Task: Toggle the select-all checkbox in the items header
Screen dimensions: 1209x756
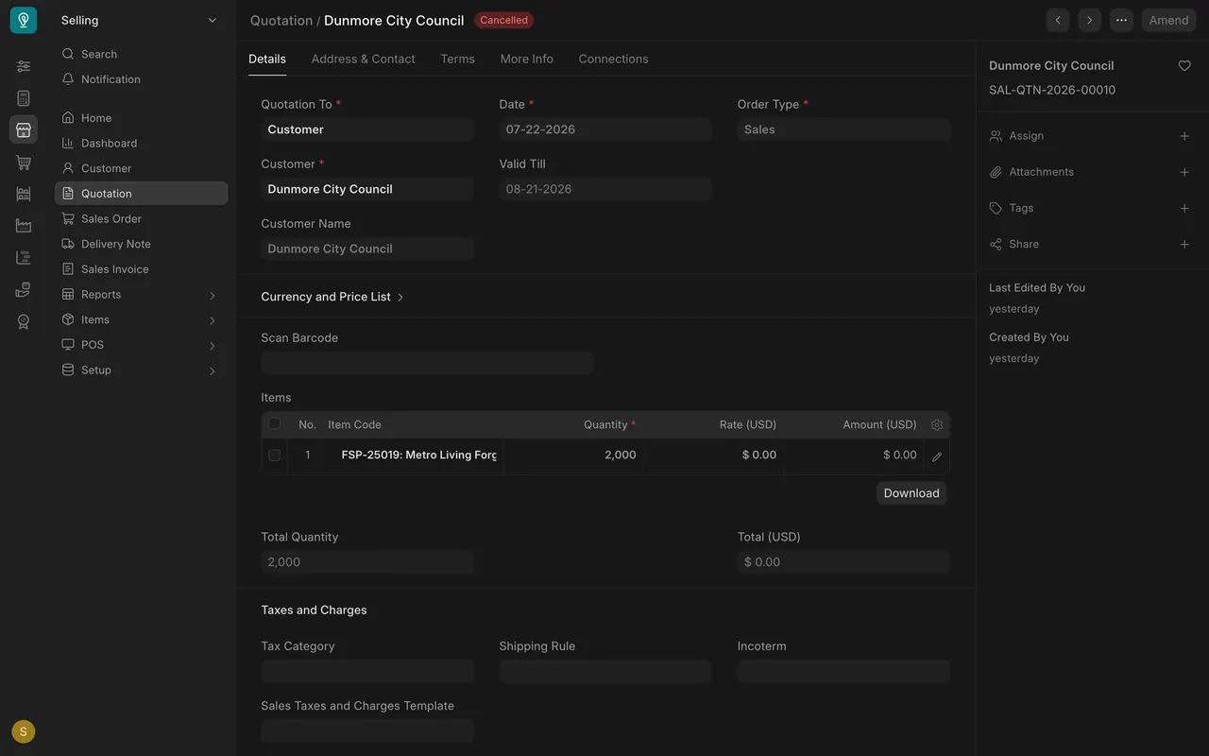Action: click(x=275, y=424)
